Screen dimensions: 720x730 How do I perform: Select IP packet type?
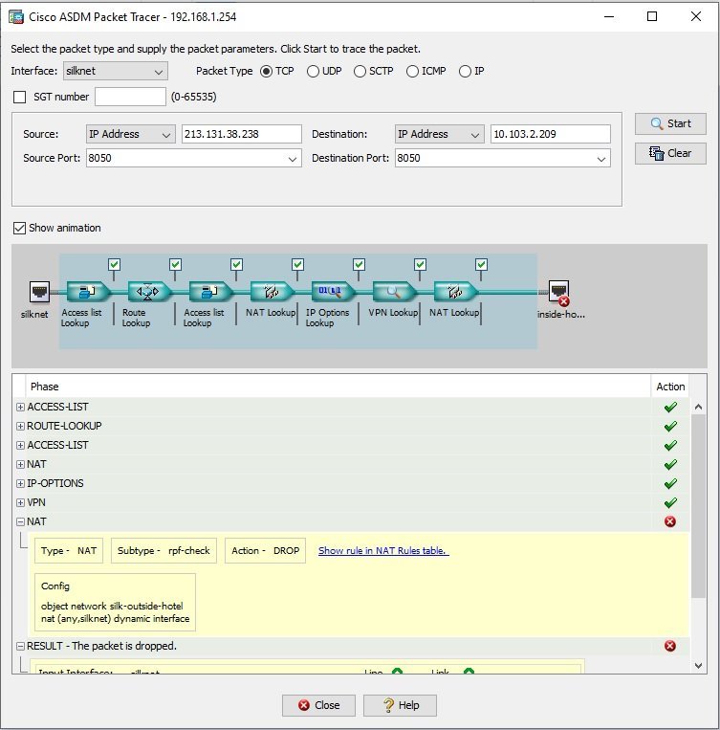(465, 71)
